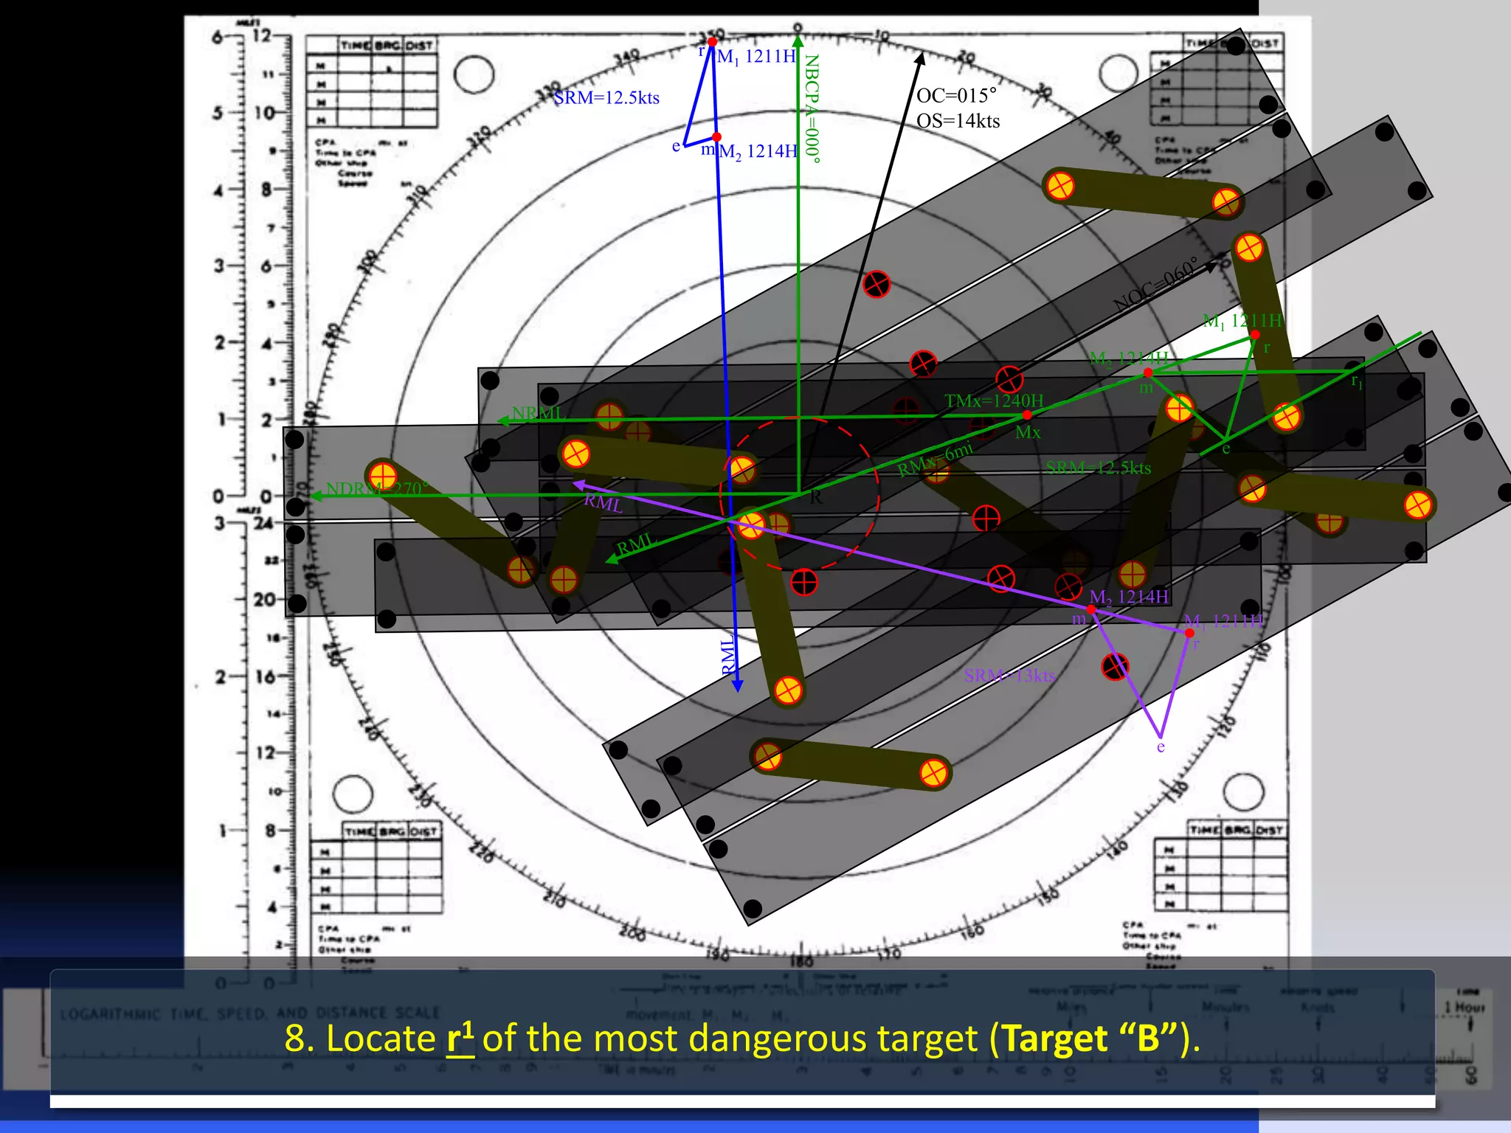The image size is (1511, 1133).
Task: Click the red dot at green Mx point
Action: point(1027,415)
